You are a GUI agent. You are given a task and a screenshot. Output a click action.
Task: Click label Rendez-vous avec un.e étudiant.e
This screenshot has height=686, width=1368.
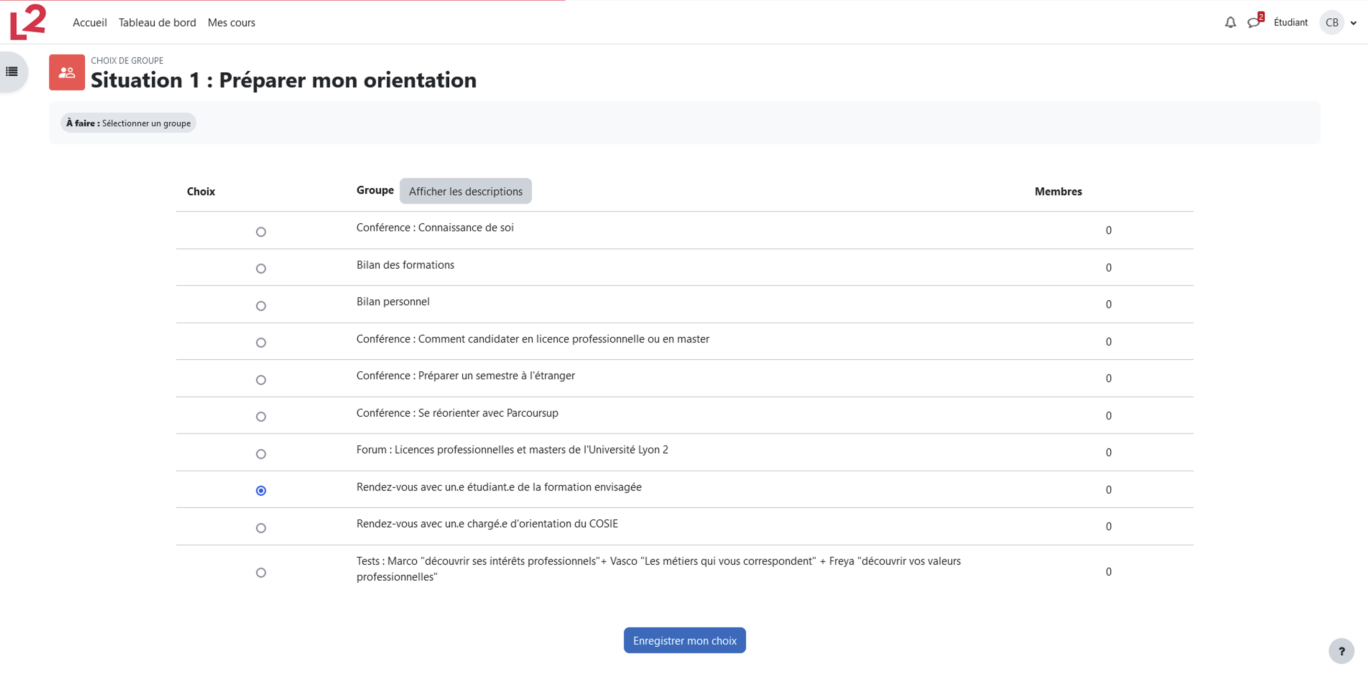click(499, 487)
